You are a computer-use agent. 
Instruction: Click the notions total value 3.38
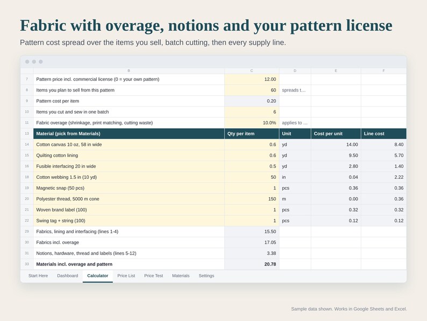point(252,253)
